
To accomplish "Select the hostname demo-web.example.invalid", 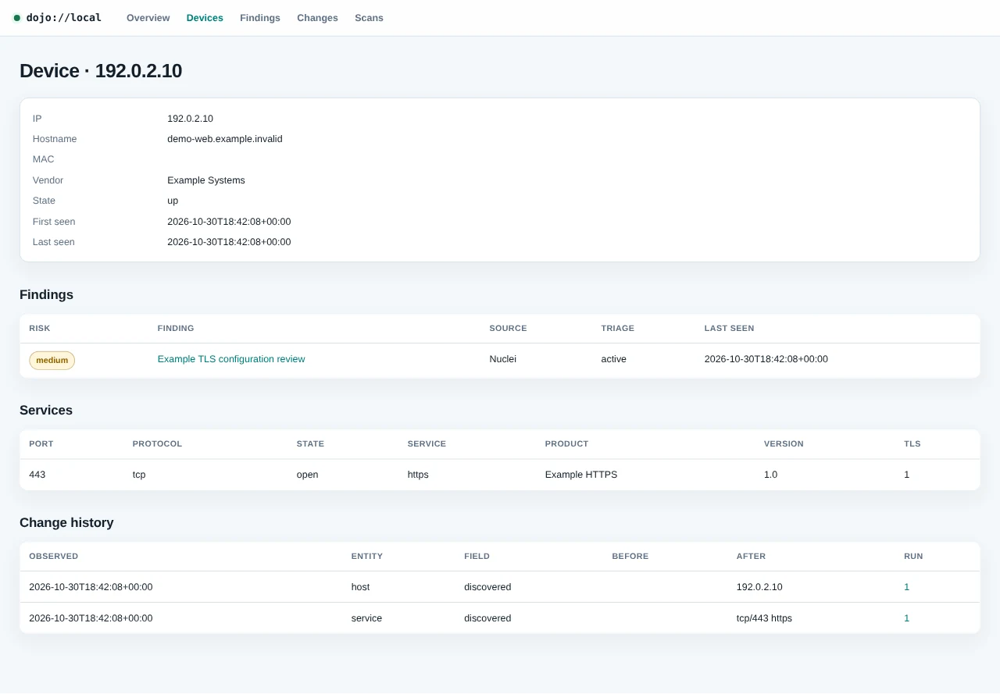I will point(225,139).
